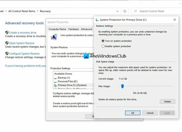Screen dimensions: 182x132
Task: Click the Personal Files (E:) drive icon
Action: click(x=56, y=82)
